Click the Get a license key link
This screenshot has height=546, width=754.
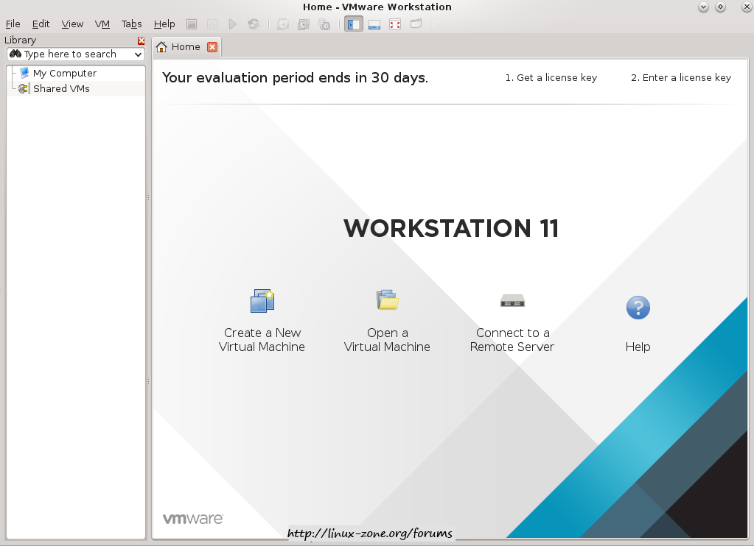[x=551, y=78]
